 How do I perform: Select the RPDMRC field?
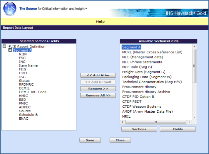tap(26, 85)
